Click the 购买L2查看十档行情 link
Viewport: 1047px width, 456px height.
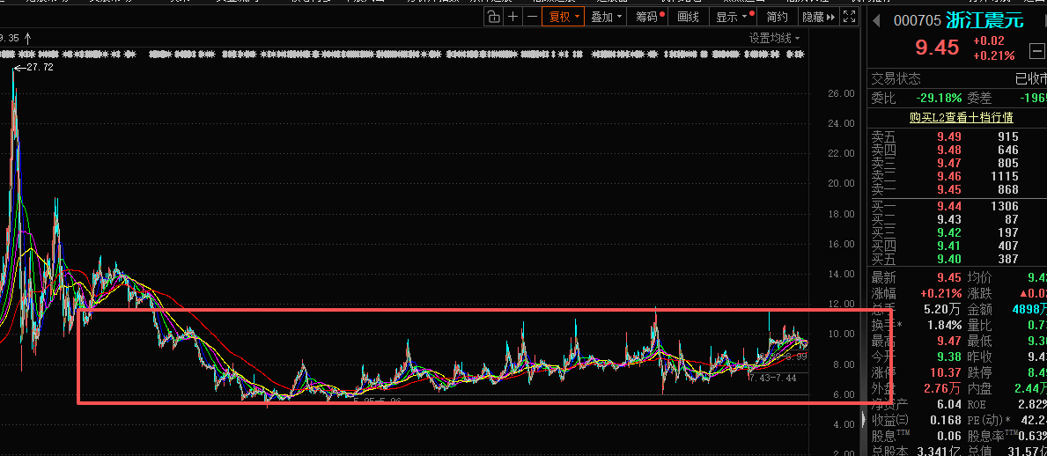961,117
